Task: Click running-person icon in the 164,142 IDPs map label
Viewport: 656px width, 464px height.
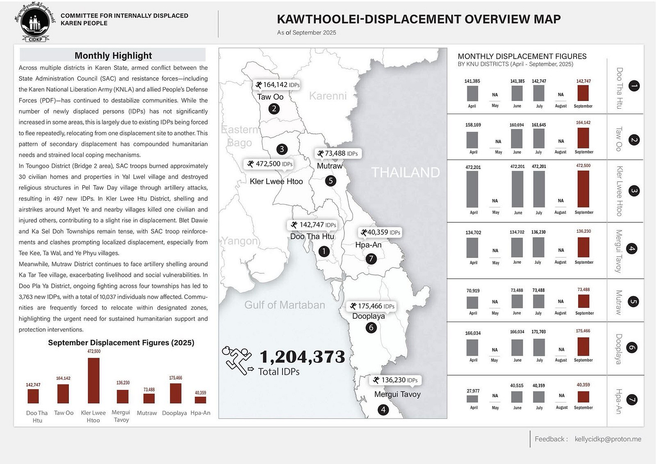Action: [x=259, y=85]
